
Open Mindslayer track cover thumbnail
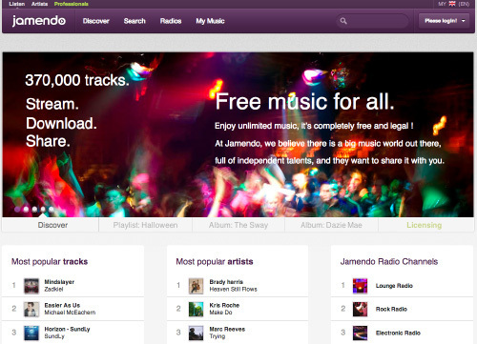pyautogui.click(x=31, y=286)
